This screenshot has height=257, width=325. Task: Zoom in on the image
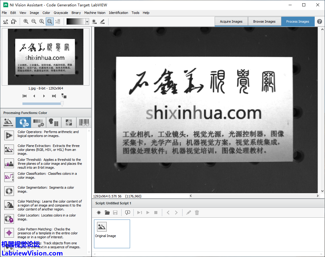coord(26,21)
